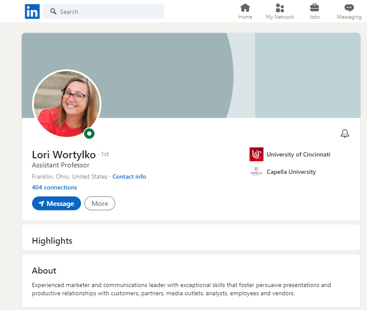367x310 pixels.
Task: Click the green online status indicator
Action: [x=89, y=134]
